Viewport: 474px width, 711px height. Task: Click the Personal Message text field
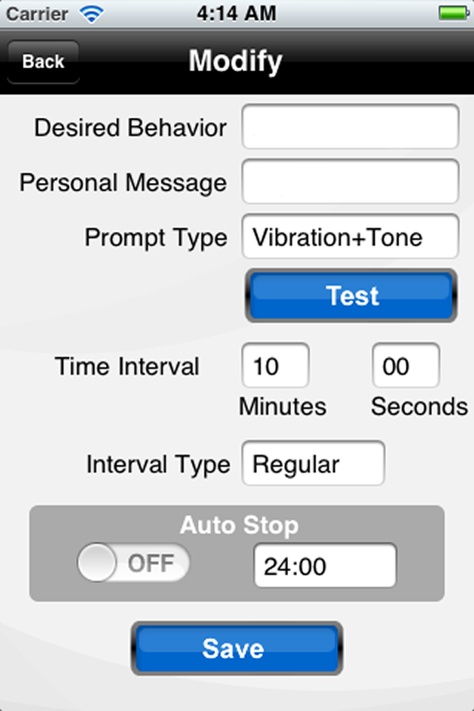(x=350, y=181)
